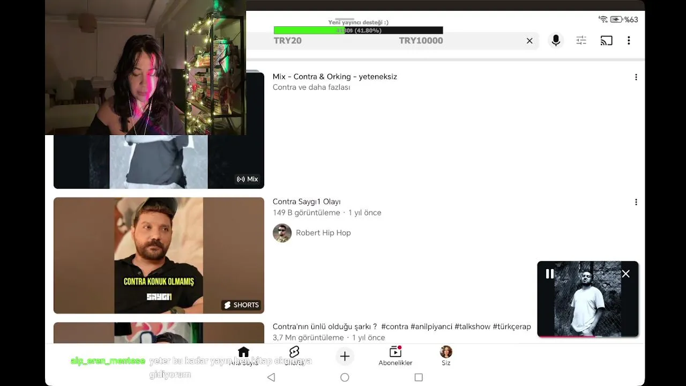686x386 pixels.
Task: Open the title Contra Saygı1 Olayı
Action: tap(307, 202)
